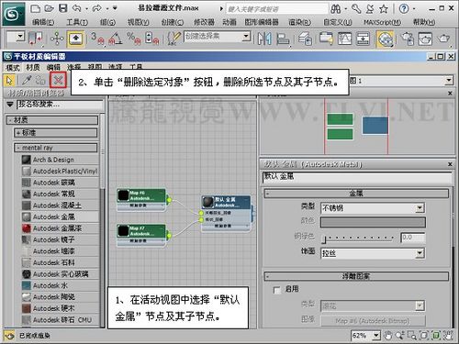Image resolution: width=459 pixels, height=344 pixels.
Task: Click the 默认金属 material name field
Action: click(x=357, y=177)
